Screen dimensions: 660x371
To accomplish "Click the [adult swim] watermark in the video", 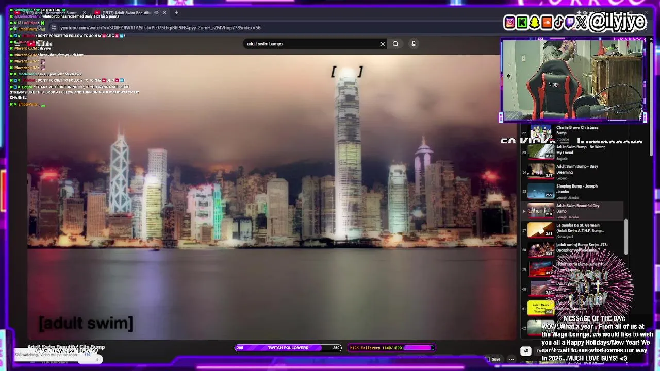I will tap(86, 323).
